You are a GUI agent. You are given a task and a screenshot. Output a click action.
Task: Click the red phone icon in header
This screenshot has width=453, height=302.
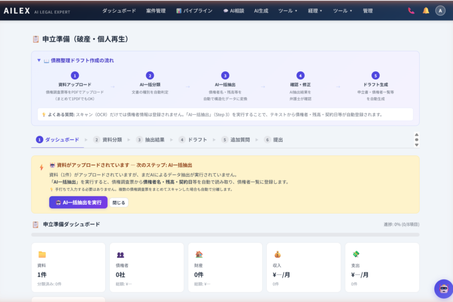[411, 11]
